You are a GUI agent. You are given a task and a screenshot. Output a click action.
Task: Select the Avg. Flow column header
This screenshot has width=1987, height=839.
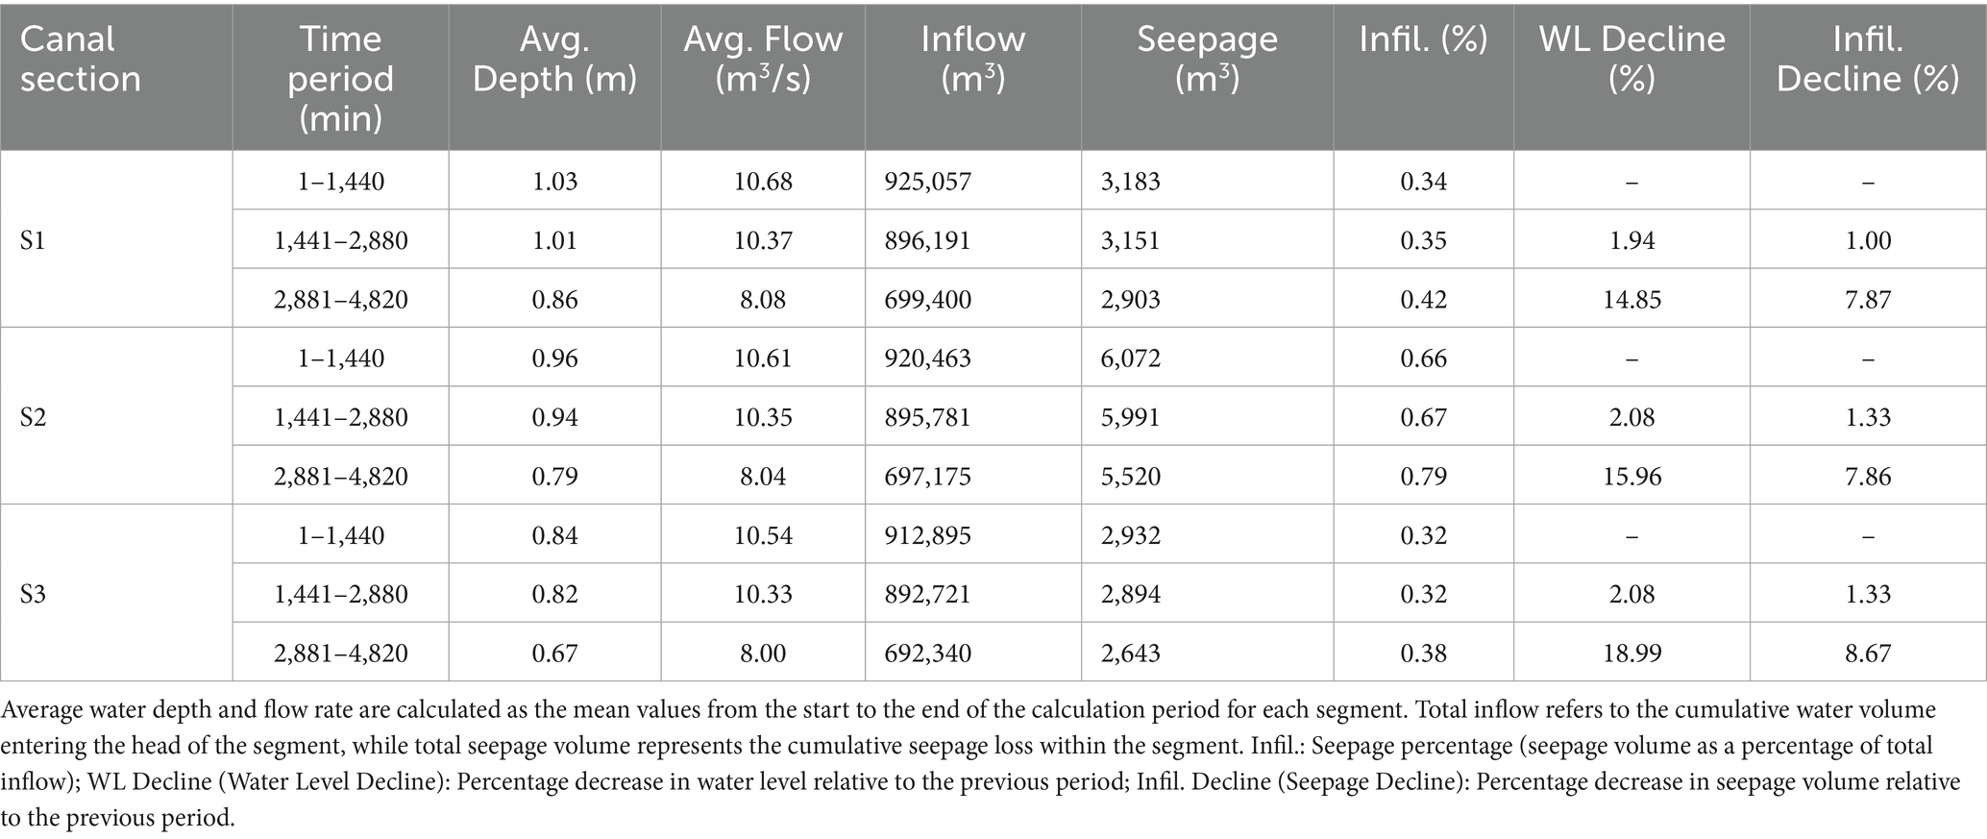[763, 59]
